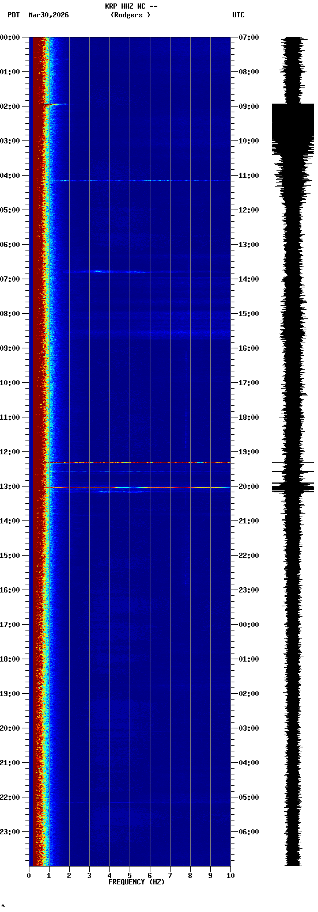Click the 00:00 UTC time label

point(249,625)
